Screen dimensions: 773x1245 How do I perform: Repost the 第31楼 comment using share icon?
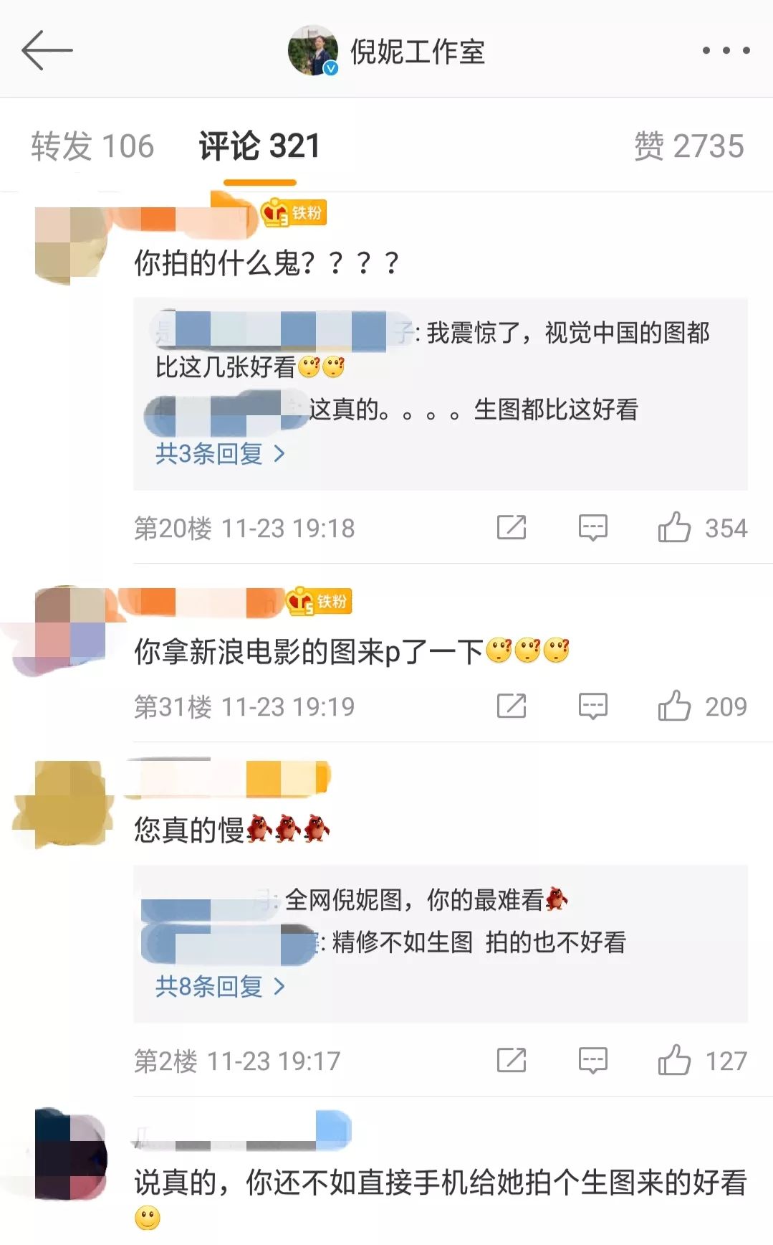point(512,706)
